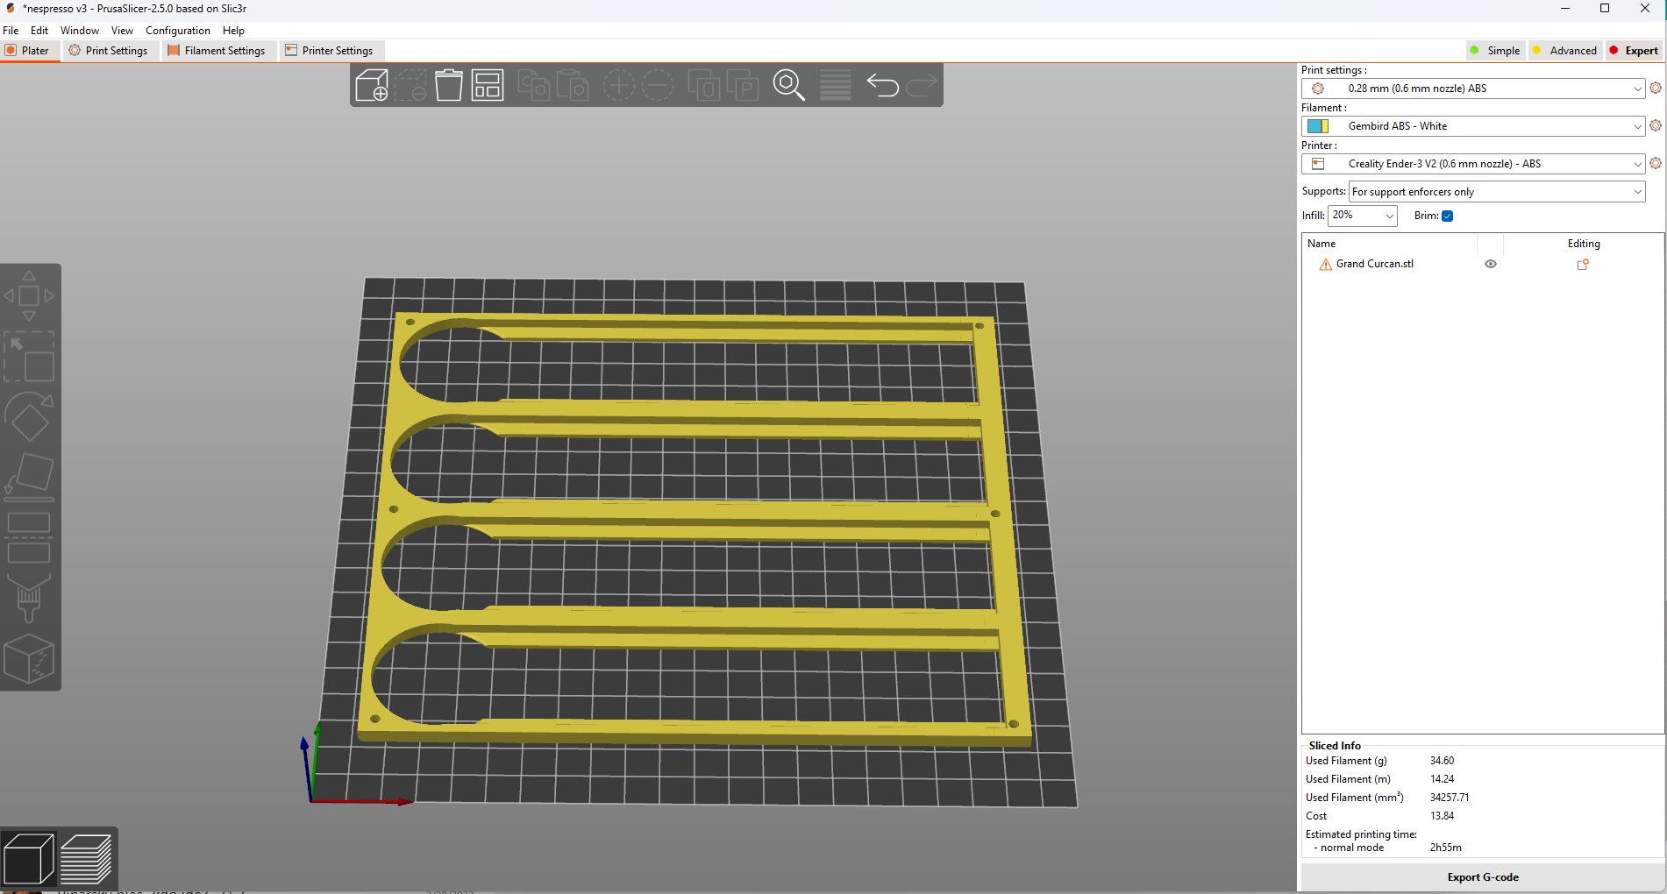Hide Grand Curcan.stl with eye icon
Screen dimensions: 1667x894
tap(1490, 264)
